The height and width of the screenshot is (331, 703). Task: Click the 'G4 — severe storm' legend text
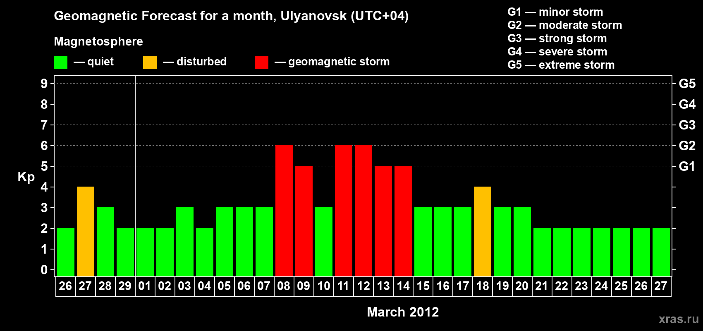tap(557, 52)
